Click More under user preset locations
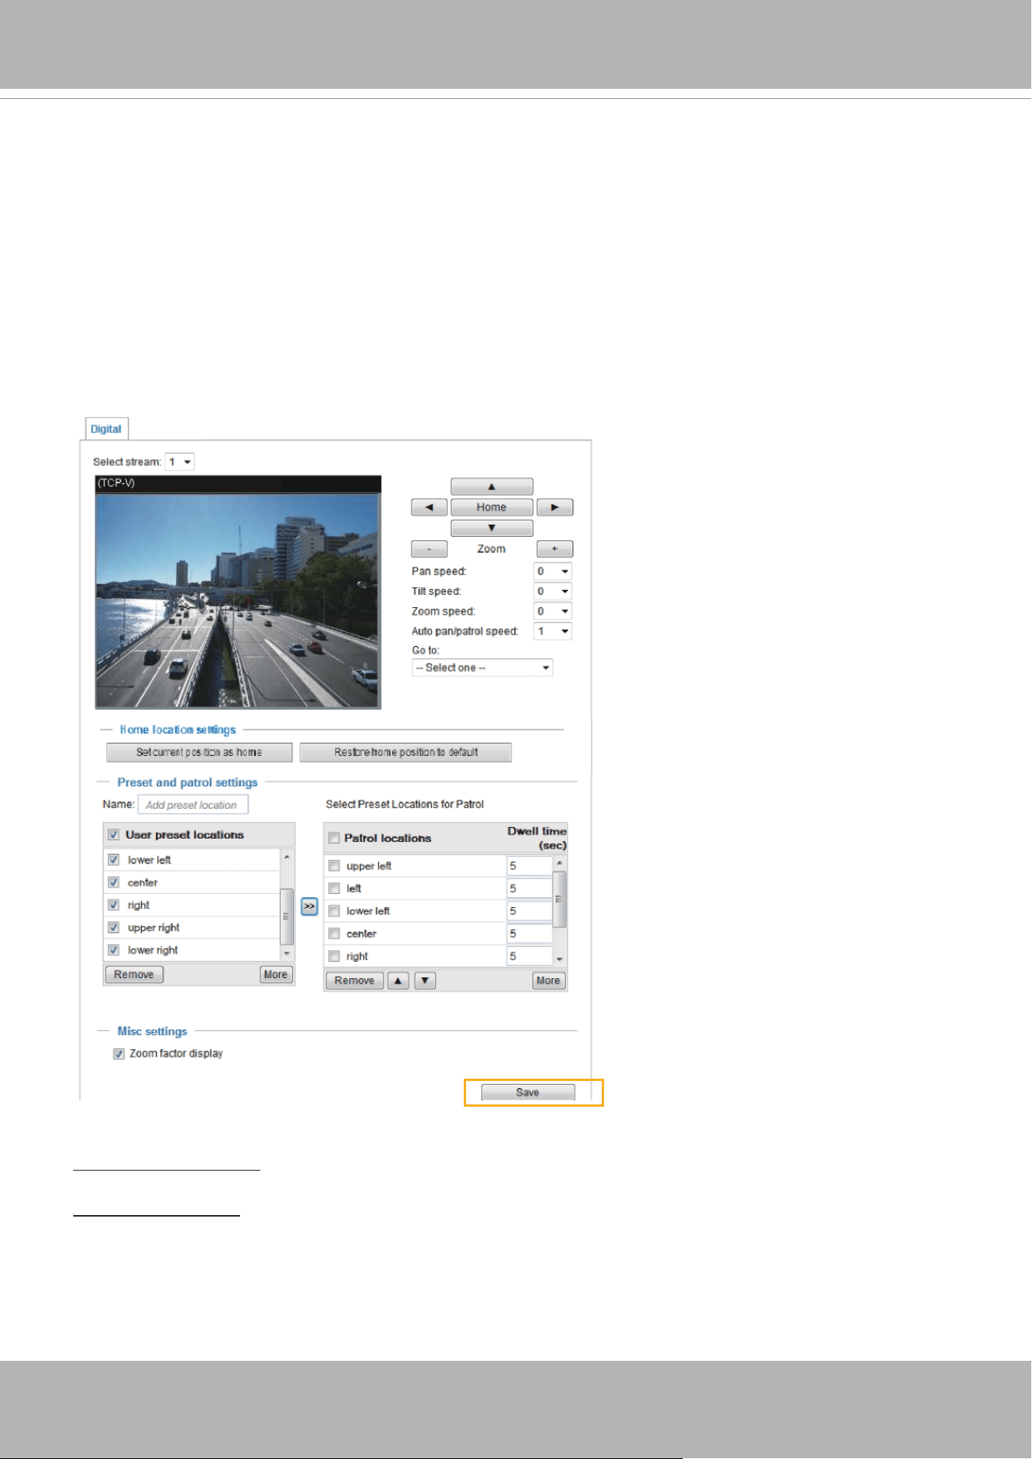Viewport: 1032px width, 1459px height. tap(276, 974)
